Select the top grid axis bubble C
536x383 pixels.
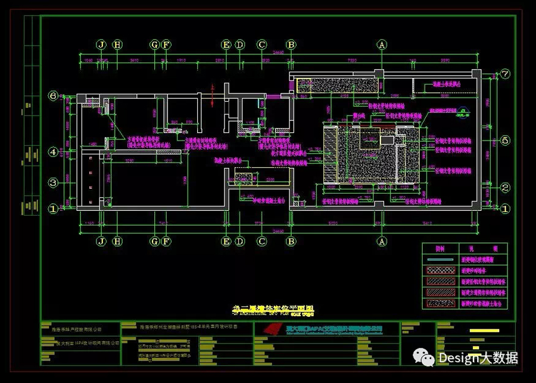261,45
